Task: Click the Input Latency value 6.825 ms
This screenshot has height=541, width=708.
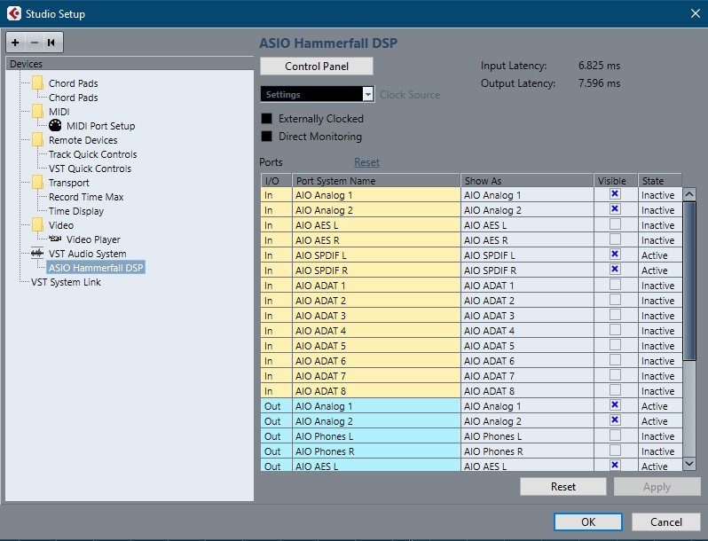Action: [x=599, y=66]
